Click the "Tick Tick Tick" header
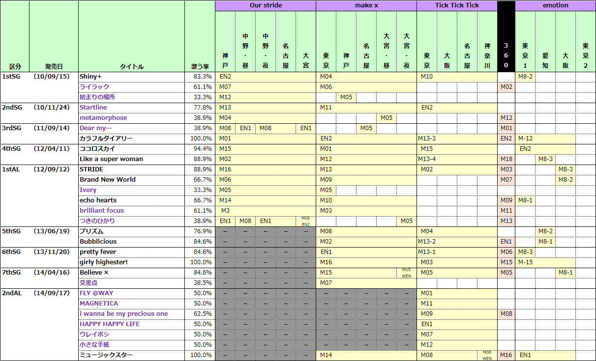The height and width of the screenshot is (361, 596). coord(457,5)
